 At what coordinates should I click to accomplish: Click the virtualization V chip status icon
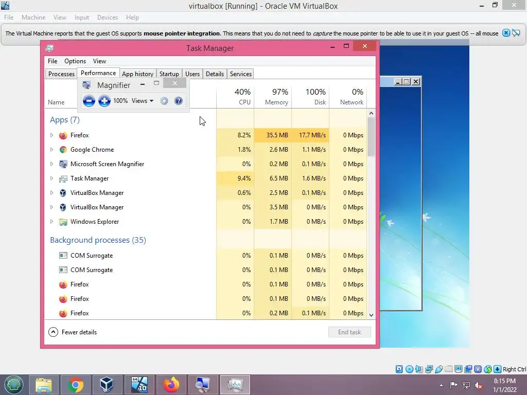click(x=478, y=369)
